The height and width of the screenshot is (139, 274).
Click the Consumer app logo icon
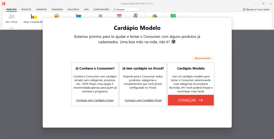(x=3, y=3)
